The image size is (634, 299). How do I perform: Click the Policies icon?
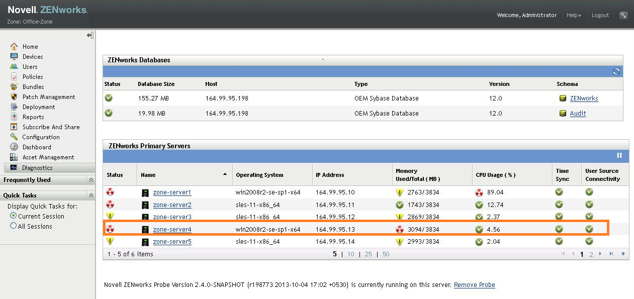[x=14, y=76]
